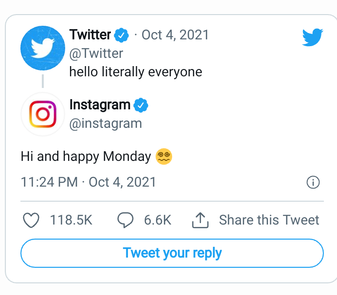337x295 pixels.
Task: Click the Instagram display name
Action: click(x=100, y=105)
